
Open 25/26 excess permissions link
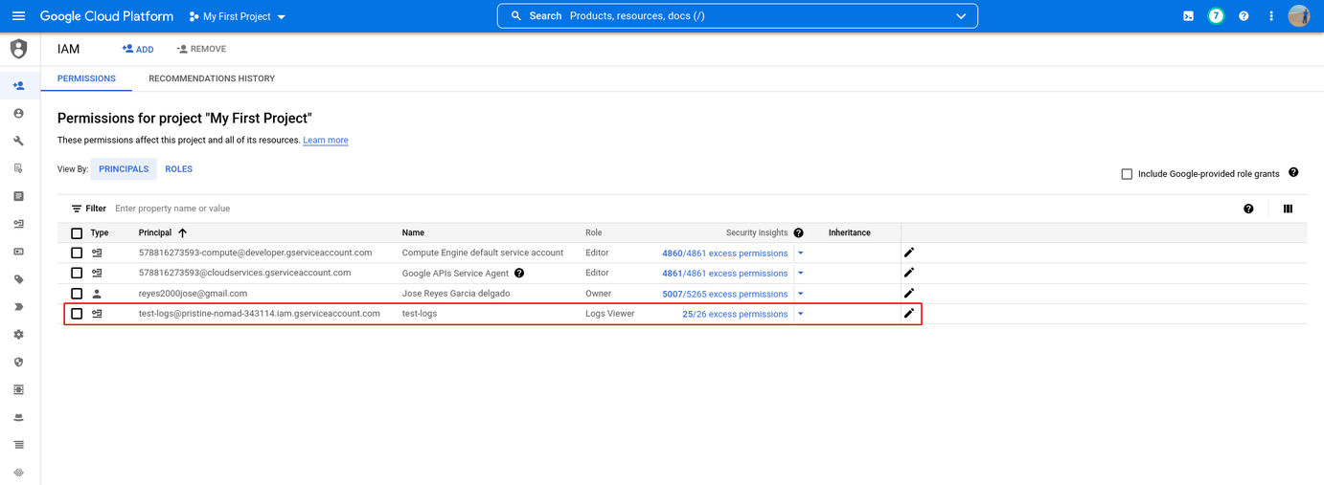[734, 314]
